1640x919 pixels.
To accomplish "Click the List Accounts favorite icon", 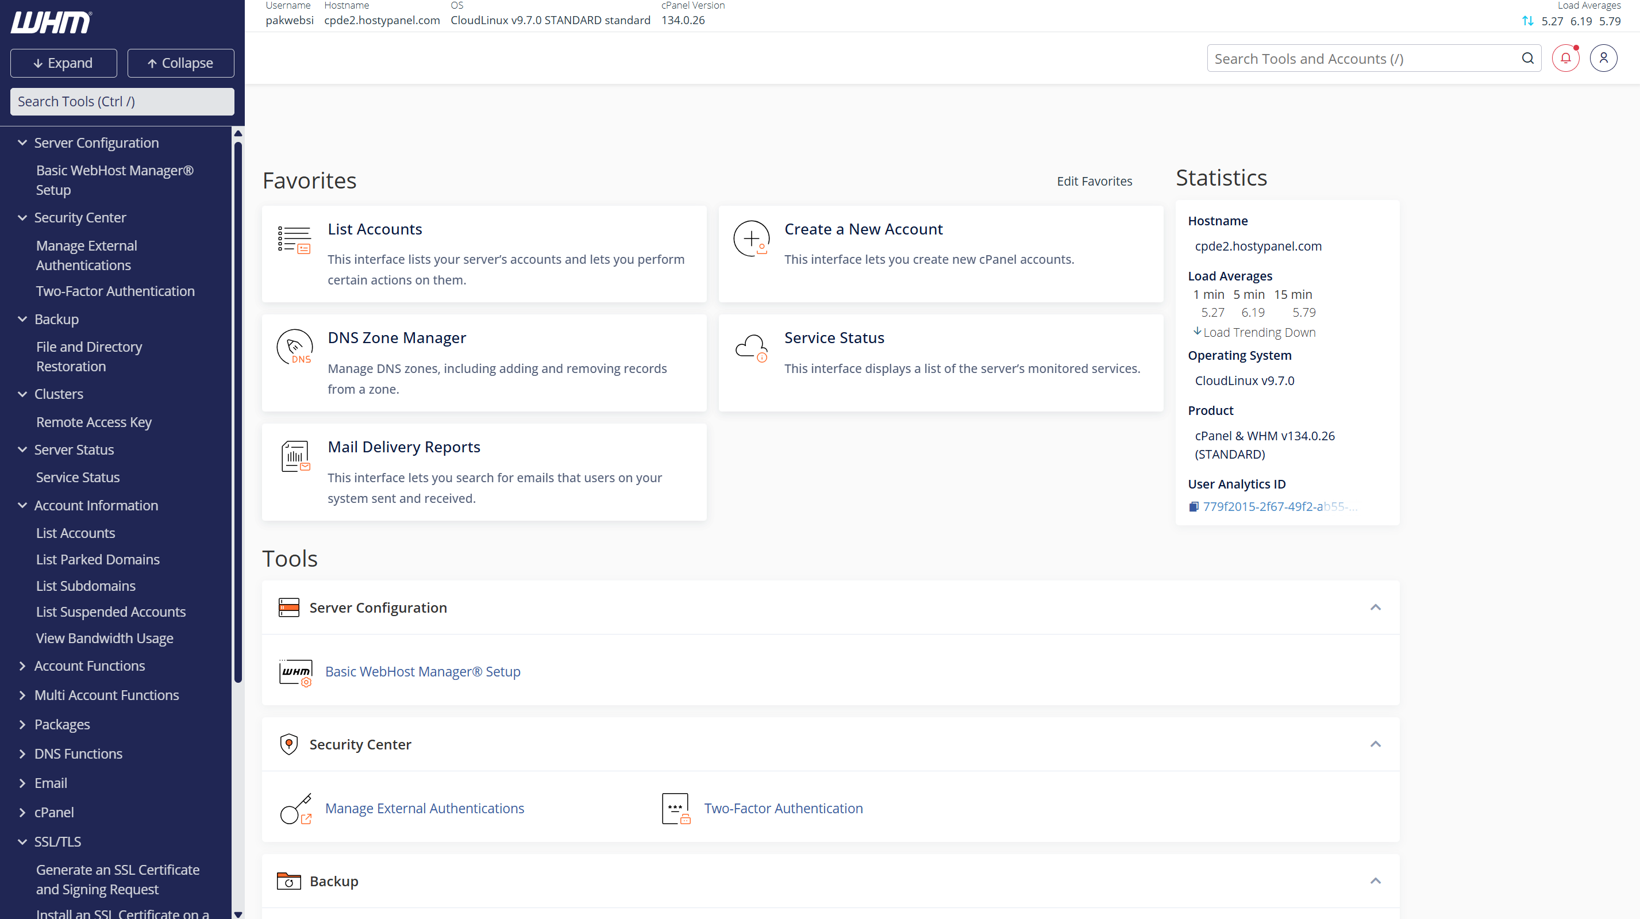I will tap(294, 240).
